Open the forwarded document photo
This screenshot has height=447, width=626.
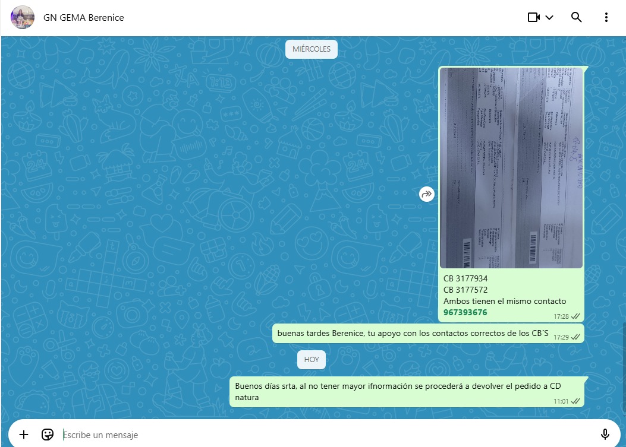click(511, 167)
